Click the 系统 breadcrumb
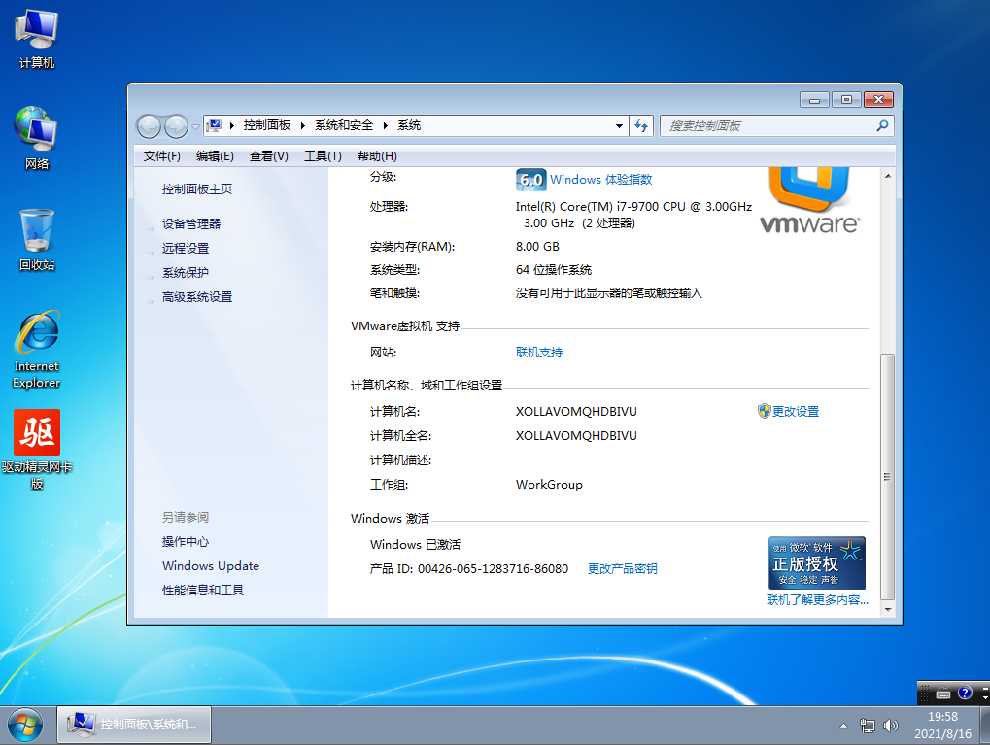 409,125
